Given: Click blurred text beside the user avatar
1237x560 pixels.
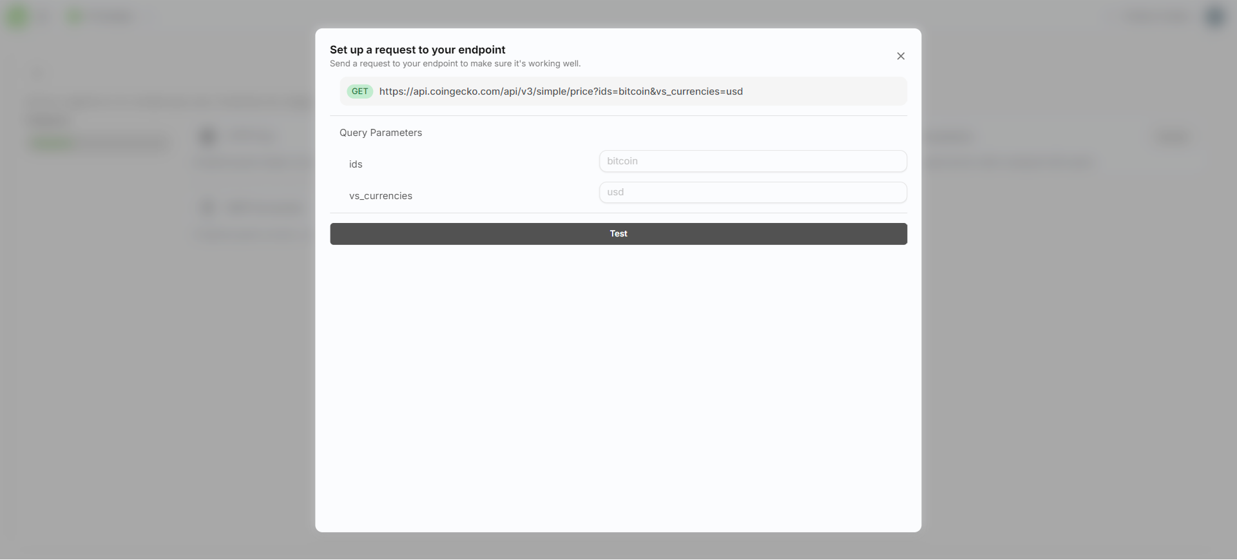Looking at the screenshot, I should click(1156, 17).
